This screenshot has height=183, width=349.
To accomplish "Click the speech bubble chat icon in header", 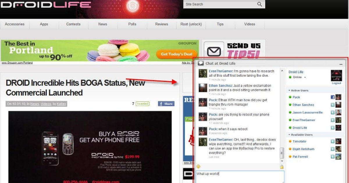I will (x=201, y=63).
